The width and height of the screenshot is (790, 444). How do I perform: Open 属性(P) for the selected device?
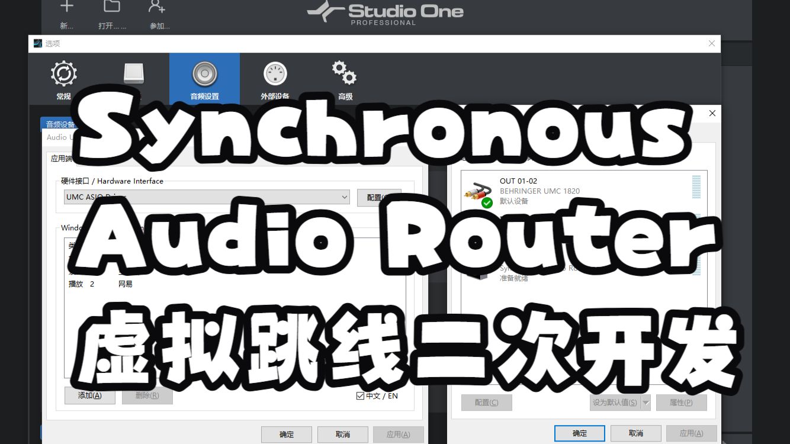tap(681, 403)
